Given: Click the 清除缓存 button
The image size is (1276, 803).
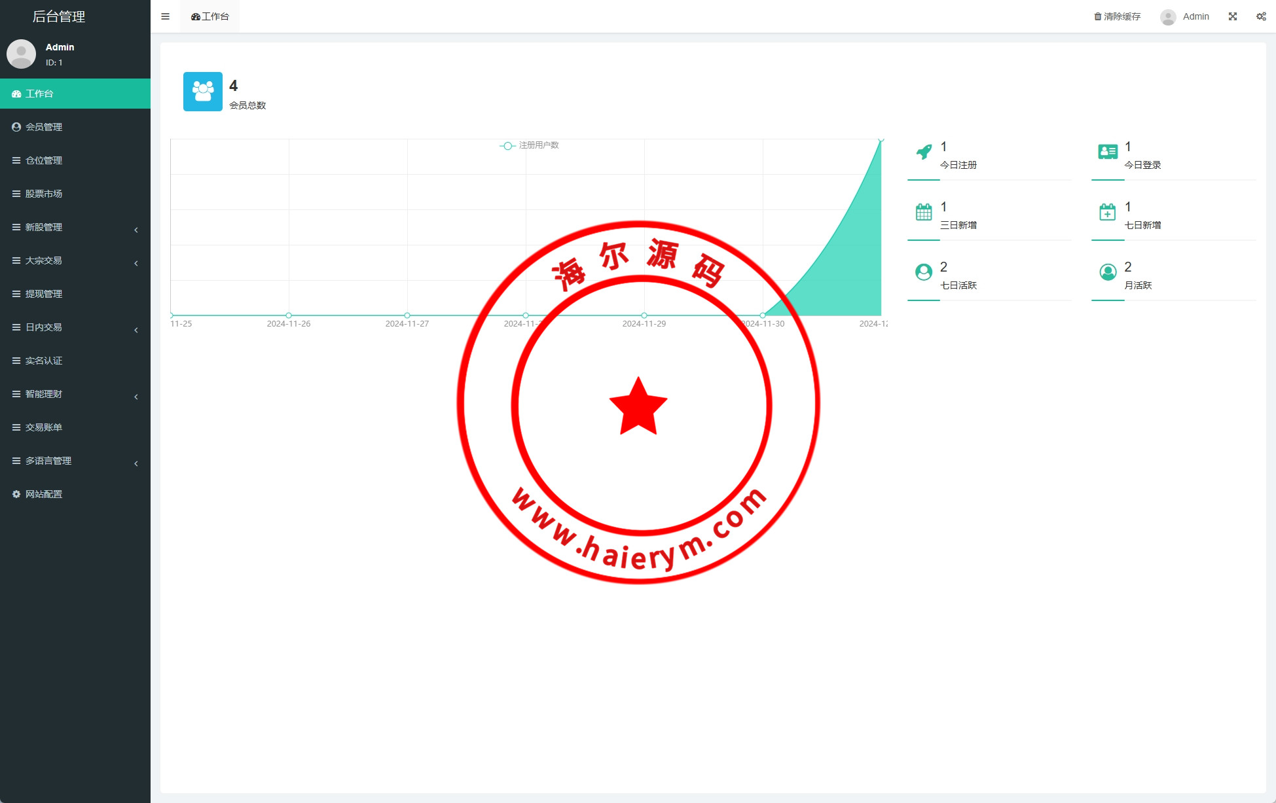Looking at the screenshot, I should click(1118, 16).
